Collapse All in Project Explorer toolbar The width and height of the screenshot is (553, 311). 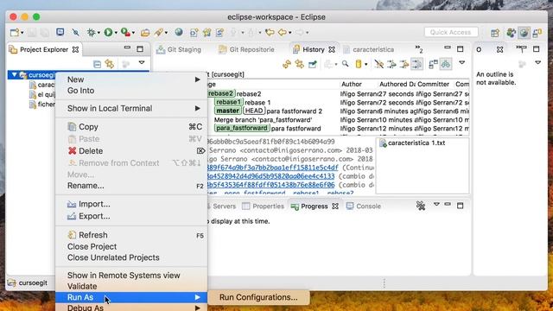(97, 64)
